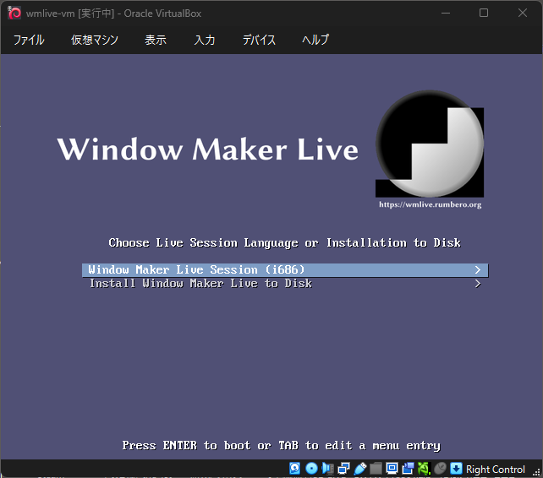Viewport: 543px width, 478px height.
Task: Click the display monitor status icon
Action: click(x=392, y=469)
